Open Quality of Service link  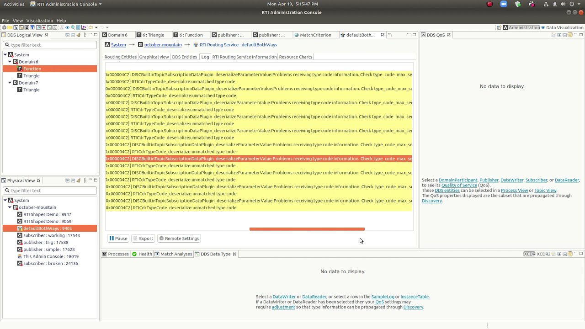coord(459,185)
